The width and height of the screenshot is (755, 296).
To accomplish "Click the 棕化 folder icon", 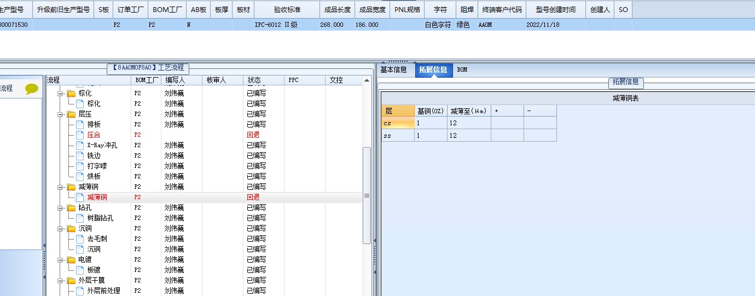I will (71, 94).
